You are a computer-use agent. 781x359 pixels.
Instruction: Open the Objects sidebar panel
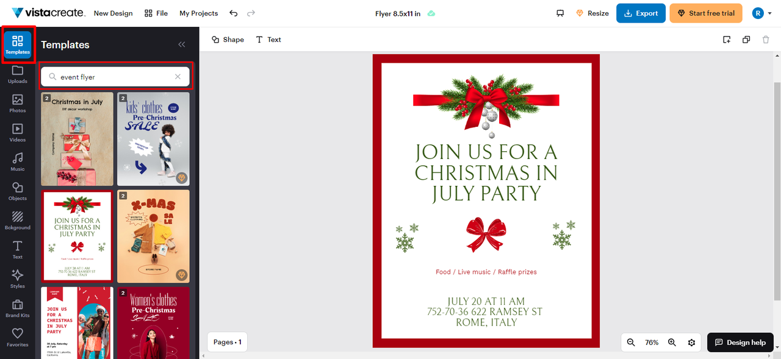tap(18, 191)
